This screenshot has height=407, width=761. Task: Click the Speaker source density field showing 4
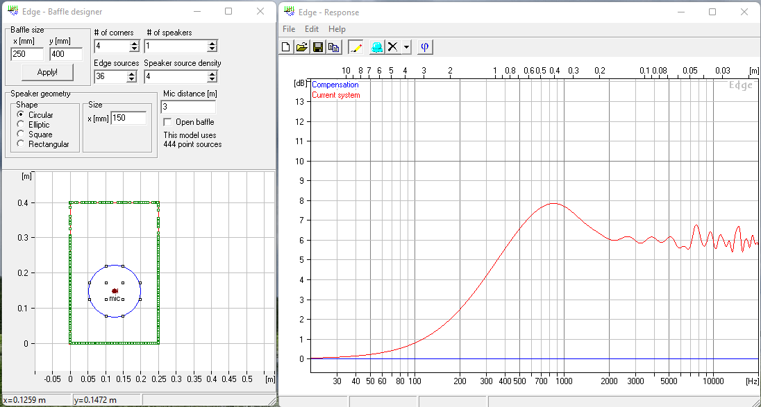pyautogui.click(x=176, y=76)
